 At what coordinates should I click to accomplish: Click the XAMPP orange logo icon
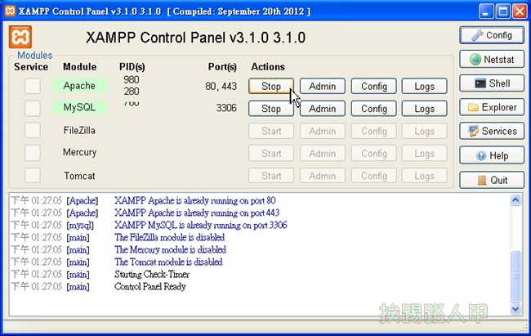point(20,37)
